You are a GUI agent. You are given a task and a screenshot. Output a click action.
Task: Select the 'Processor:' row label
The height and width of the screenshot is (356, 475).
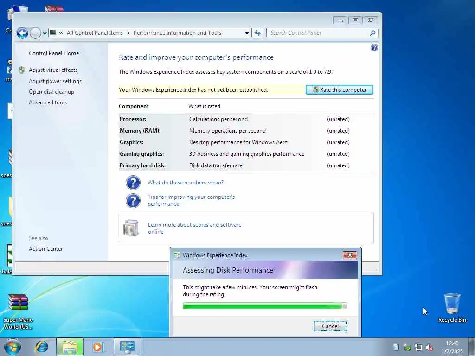click(x=133, y=119)
